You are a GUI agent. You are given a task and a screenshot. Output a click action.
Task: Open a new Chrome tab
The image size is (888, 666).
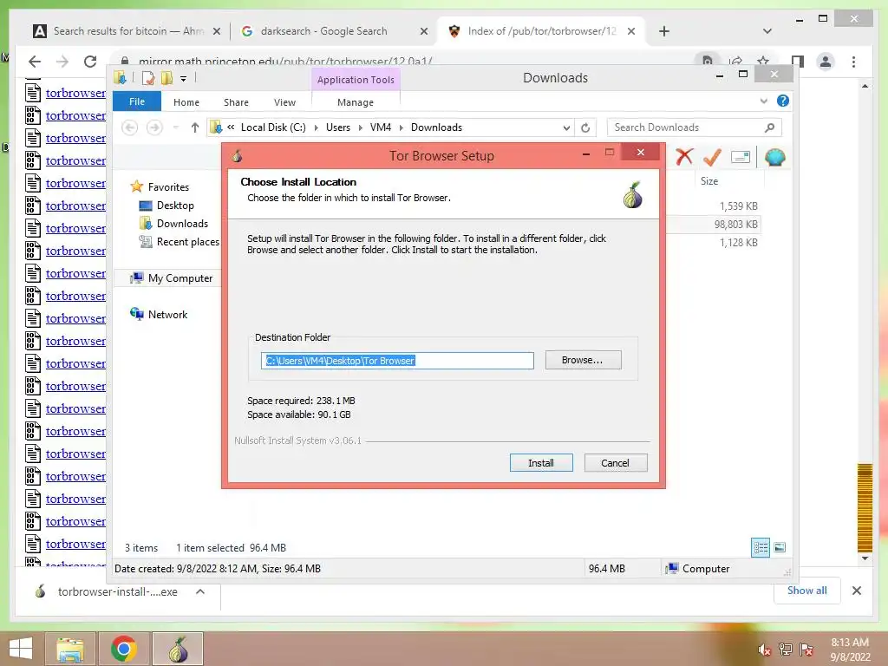[x=664, y=31]
